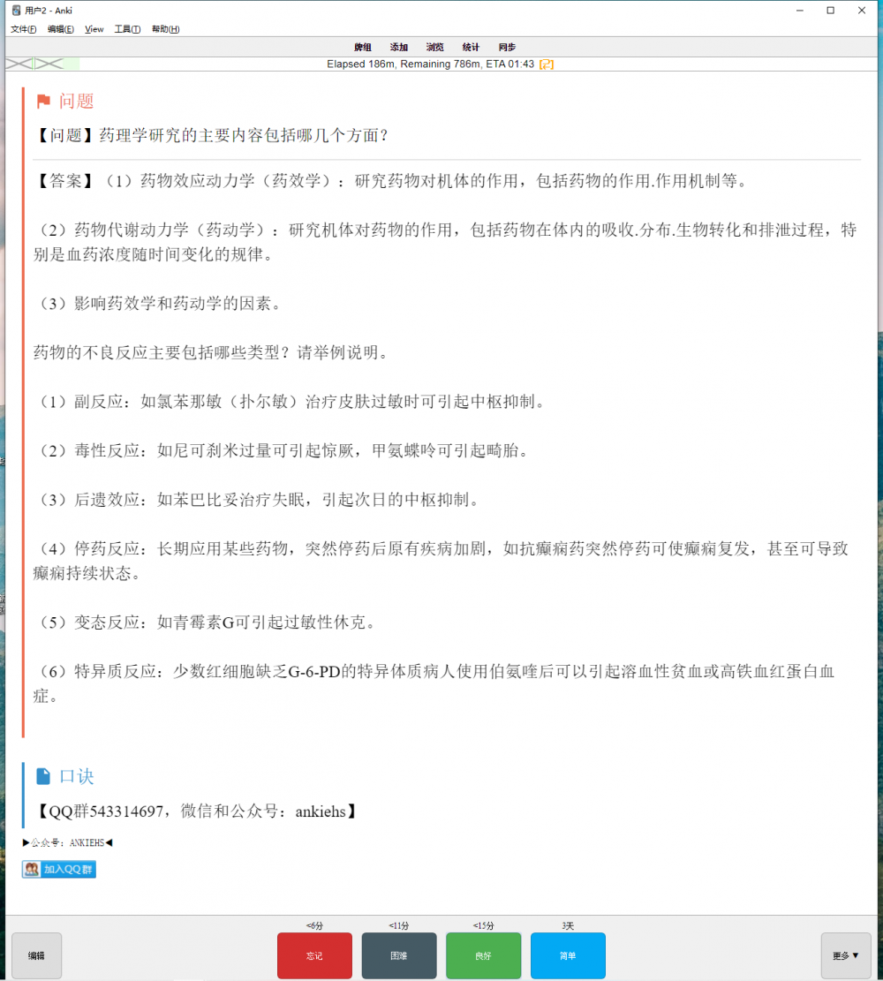Screen dimensions: 883x981
Task: Click the line starting '（6）特异质反应'
Action: 435,683
